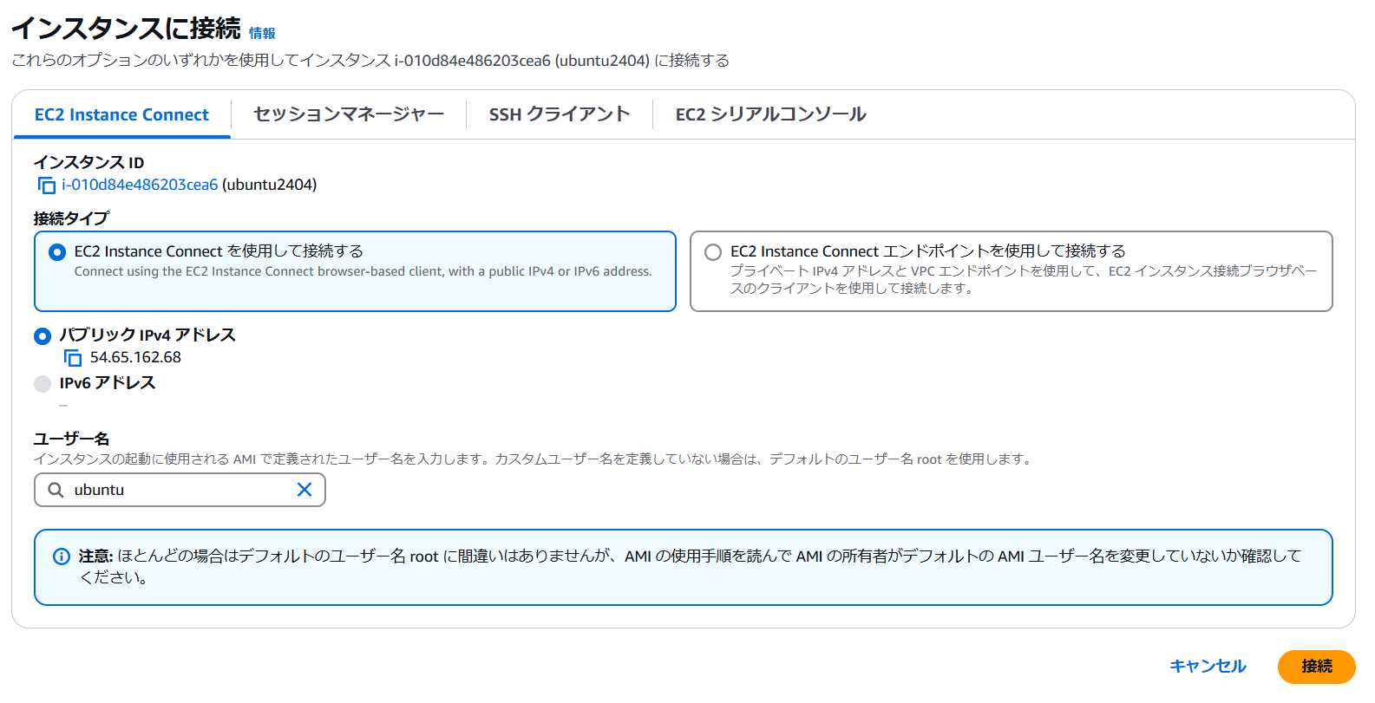This screenshot has width=1375, height=703.
Task: Click into the ubuntu username input field
Action: coord(180,490)
